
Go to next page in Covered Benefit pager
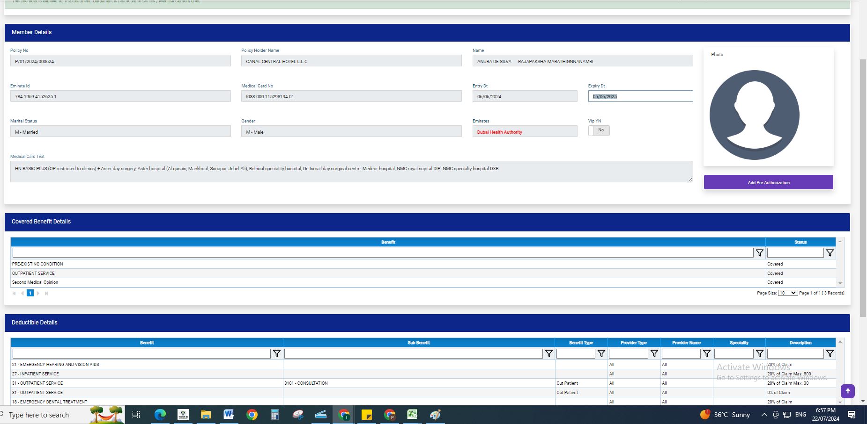[x=38, y=294]
